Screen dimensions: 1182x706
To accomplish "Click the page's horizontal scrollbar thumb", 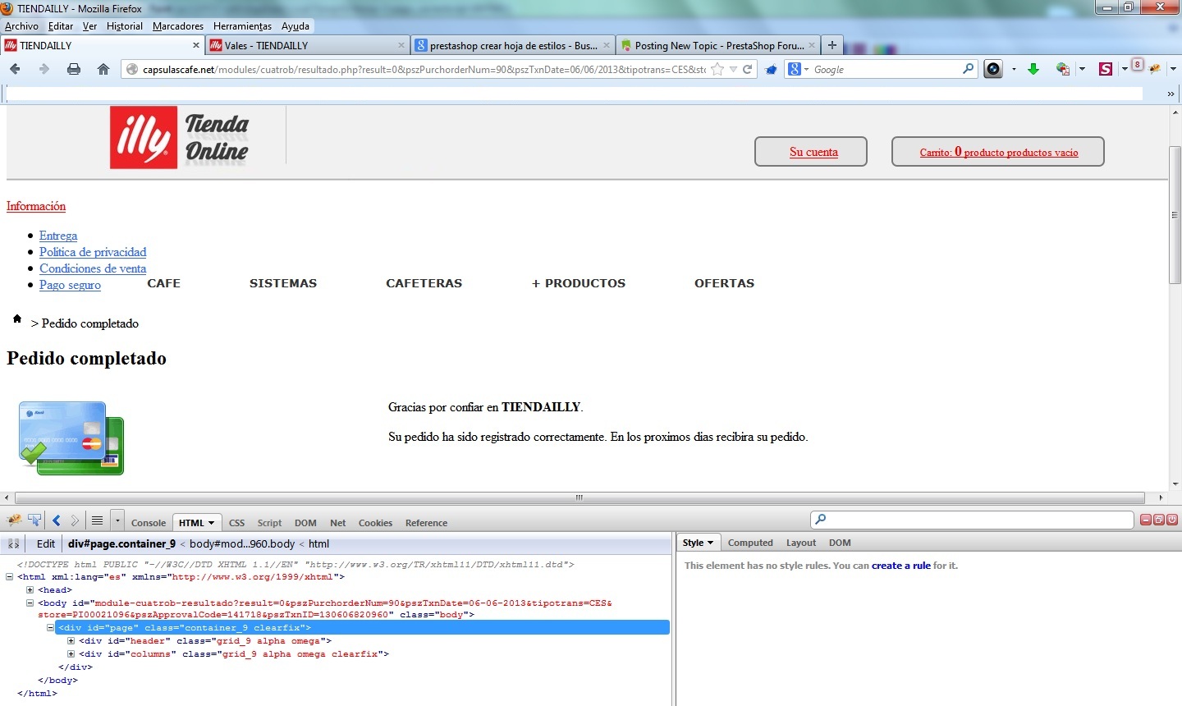I will pos(580,497).
